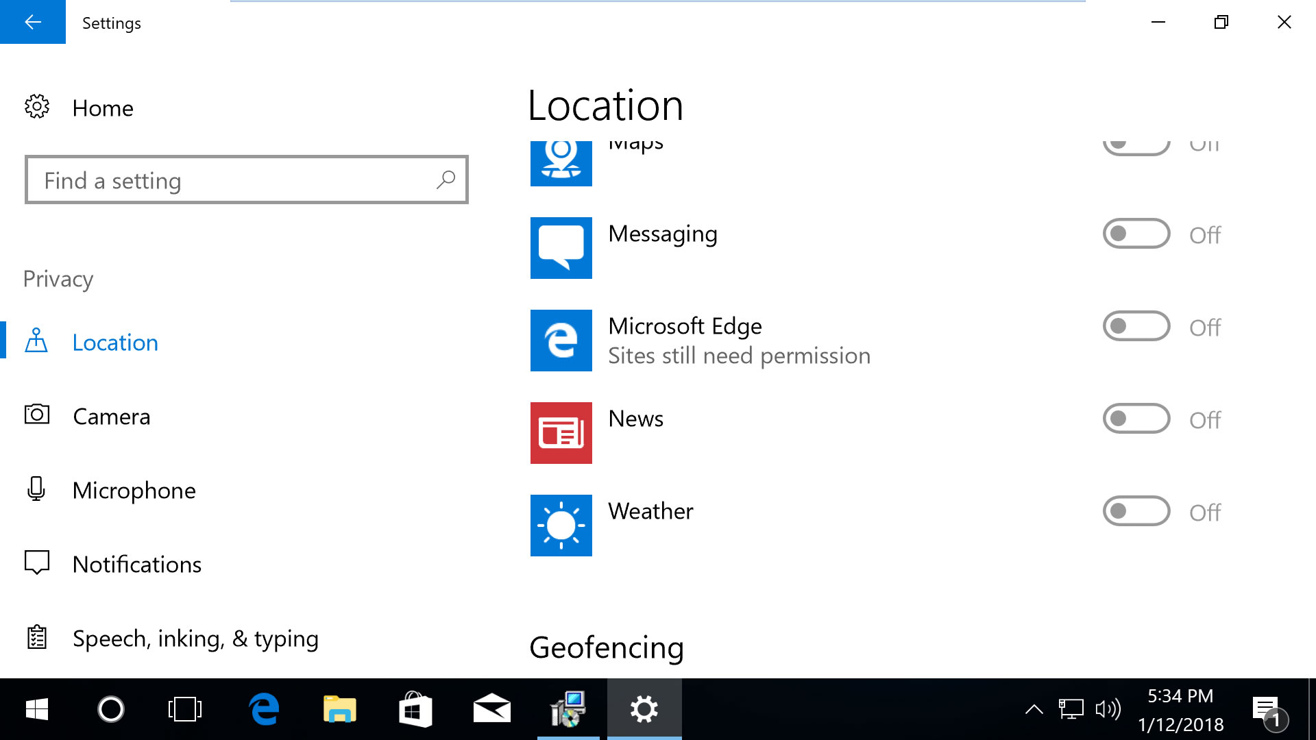Enable the News location toggle
This screenshot has height=740, width=1316.
tap(1136, 419)
